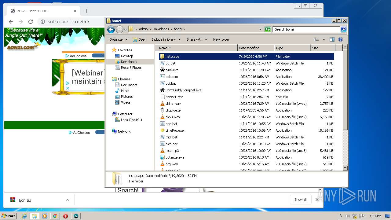
Task: Sort by the Date modified column header
Action: (x=256, y=48)
